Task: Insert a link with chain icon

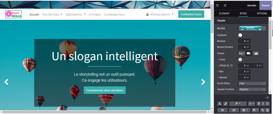Action: click(263, 110)
